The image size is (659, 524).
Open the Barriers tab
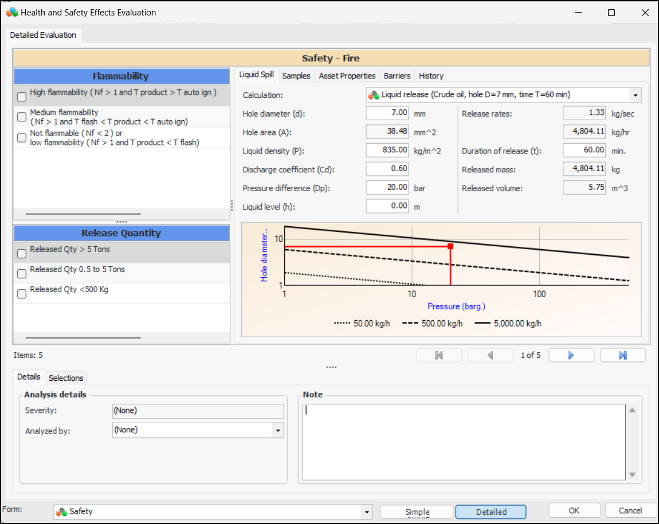(397, 76)
